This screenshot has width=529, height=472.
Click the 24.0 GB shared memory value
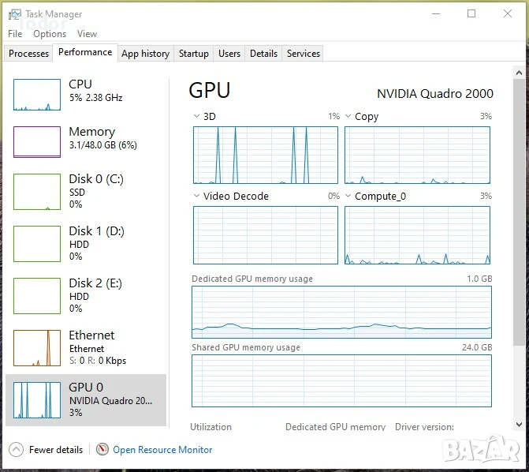tap(477, 347)
